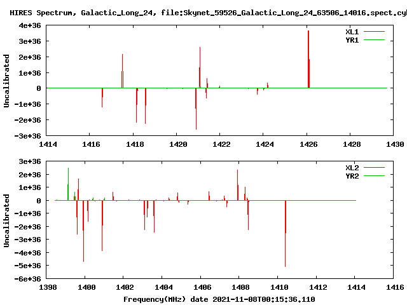The image size is (407, 305).
Task: Pick the red line sample beside XL2
Action: point(374,168)
